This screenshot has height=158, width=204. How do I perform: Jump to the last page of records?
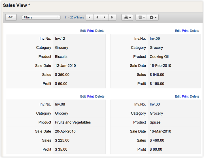pyautogui.click(x=112, y=17)
